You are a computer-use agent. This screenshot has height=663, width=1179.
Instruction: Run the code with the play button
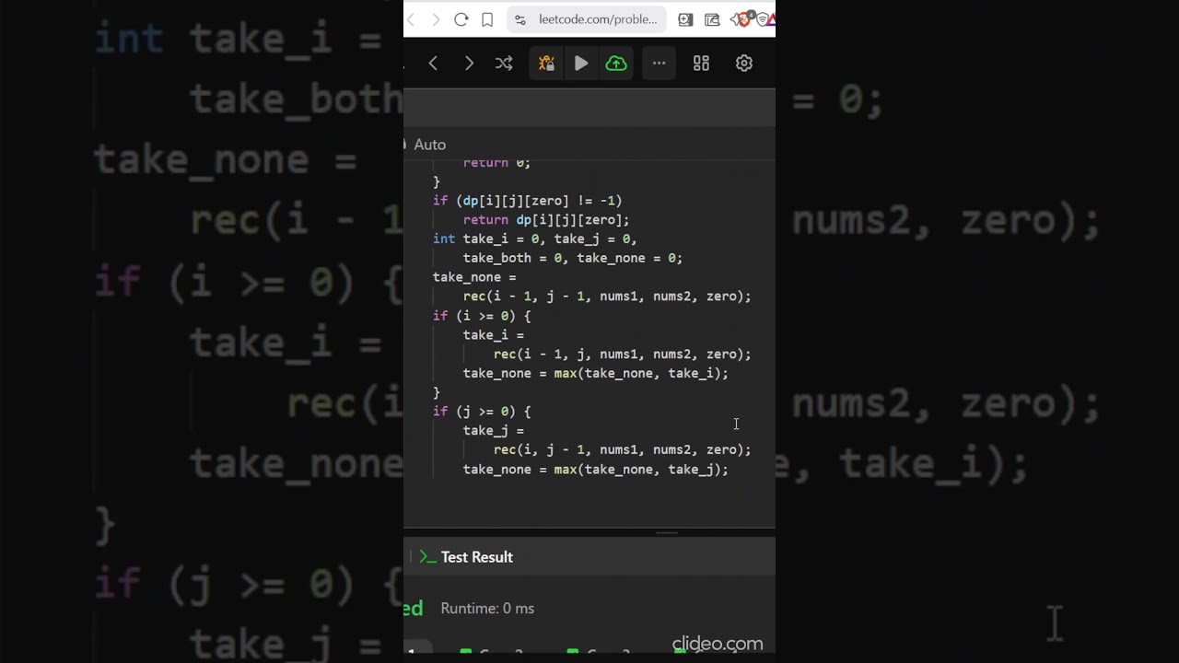click(581, 63)
